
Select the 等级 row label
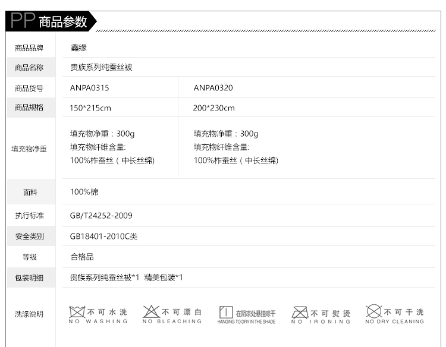click(x=30, y=257)
